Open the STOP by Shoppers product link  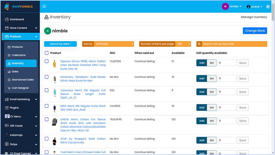click(83, 140)
